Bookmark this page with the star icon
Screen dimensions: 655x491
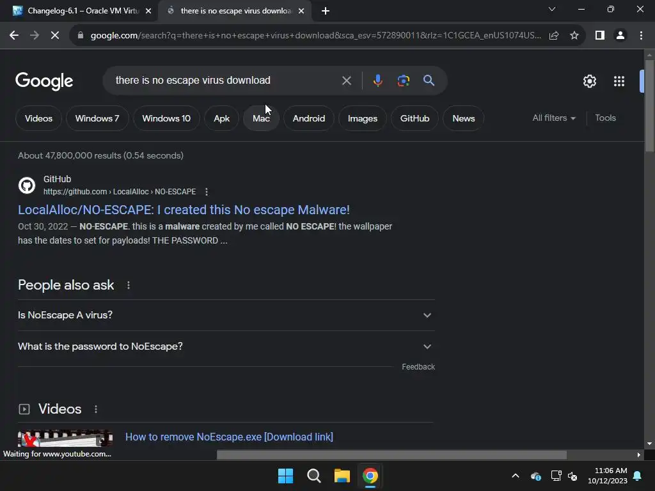574,36
